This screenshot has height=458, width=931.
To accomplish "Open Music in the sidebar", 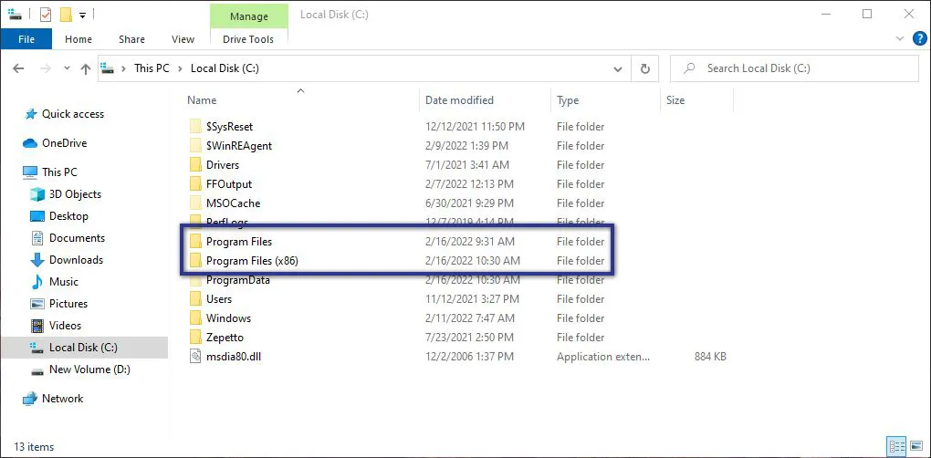I will tap(64, 282).
